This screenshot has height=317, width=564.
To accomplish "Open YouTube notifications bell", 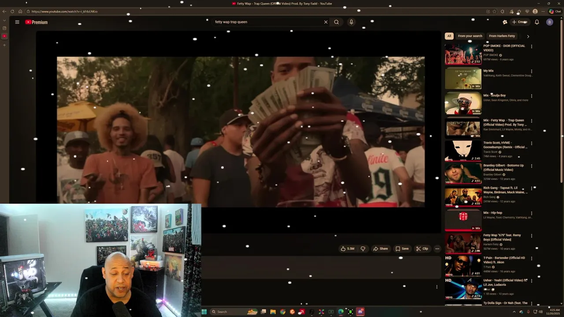I will 537,22.
